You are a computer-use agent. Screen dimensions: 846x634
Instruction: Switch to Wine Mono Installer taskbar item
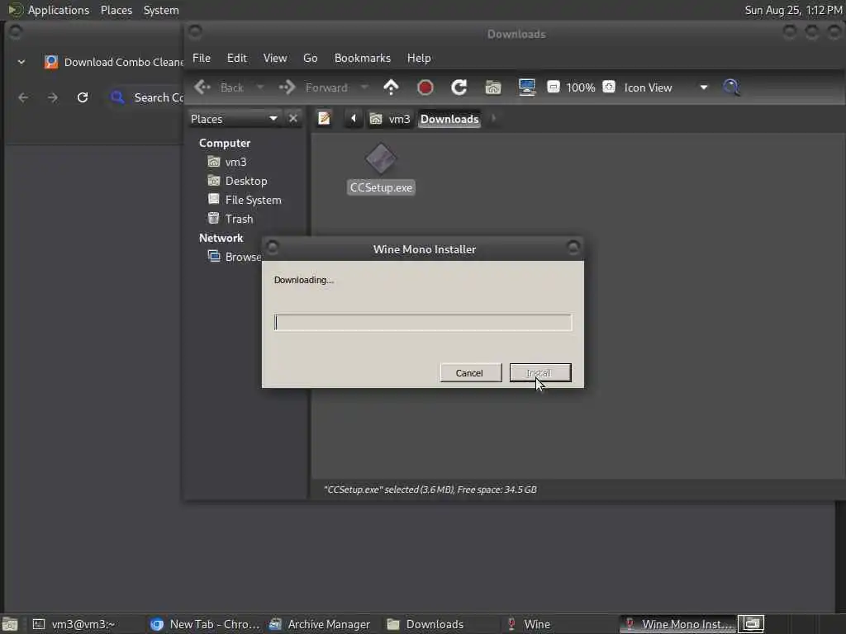point(678,624)
